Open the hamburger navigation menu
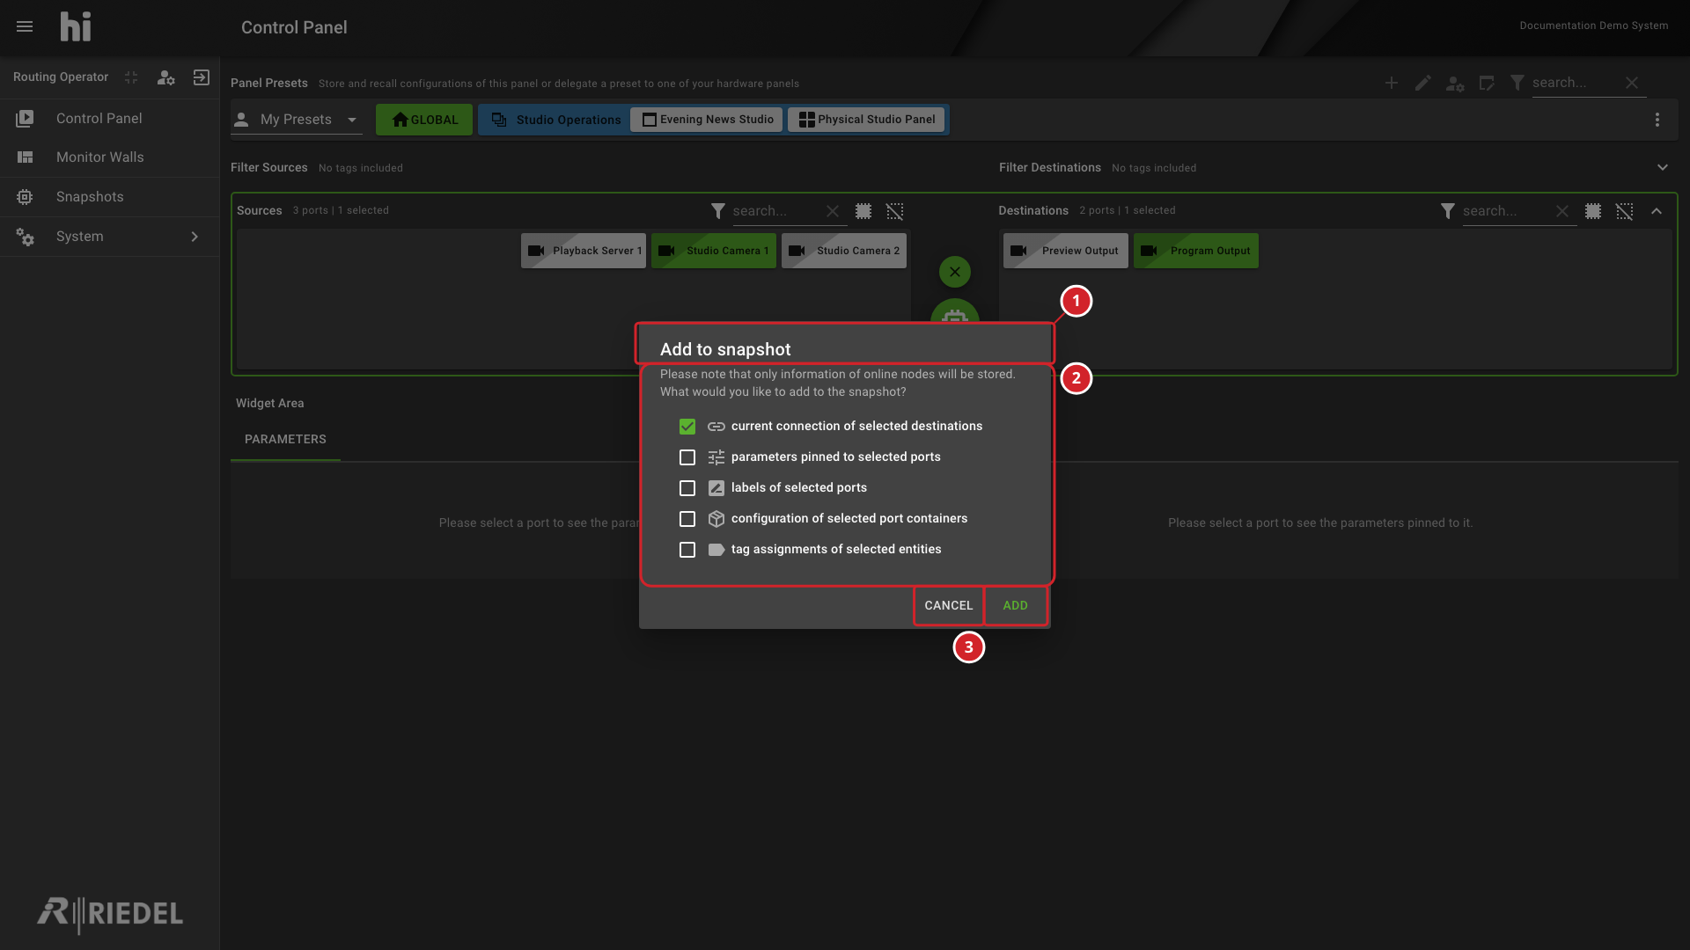Viewport: 1690px width, 950px height. 25,27
